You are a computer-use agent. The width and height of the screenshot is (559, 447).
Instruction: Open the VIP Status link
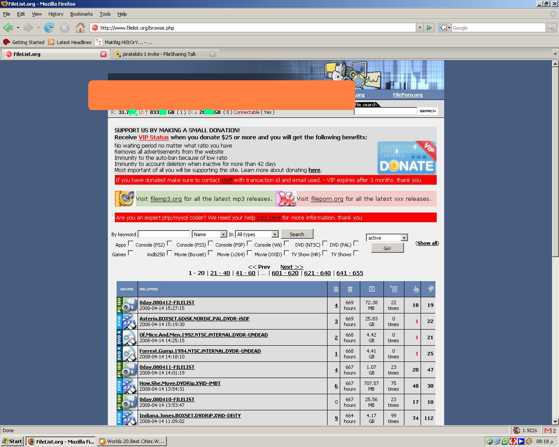(153, 137)
